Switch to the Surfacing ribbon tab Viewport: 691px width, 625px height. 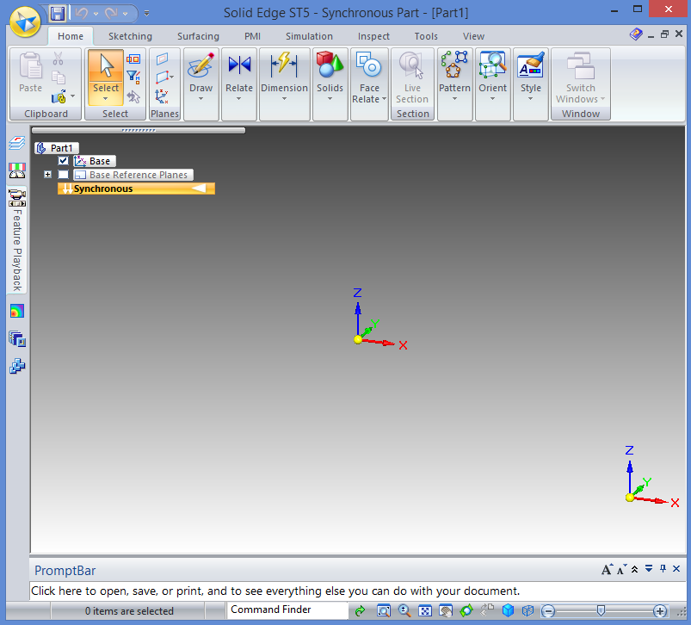pyautogui.click(x=198, y=36)
